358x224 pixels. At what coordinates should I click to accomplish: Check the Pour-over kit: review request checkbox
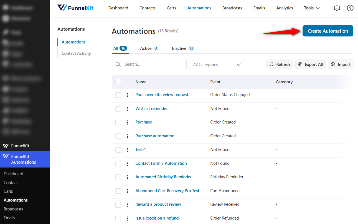tap(118, 95)
